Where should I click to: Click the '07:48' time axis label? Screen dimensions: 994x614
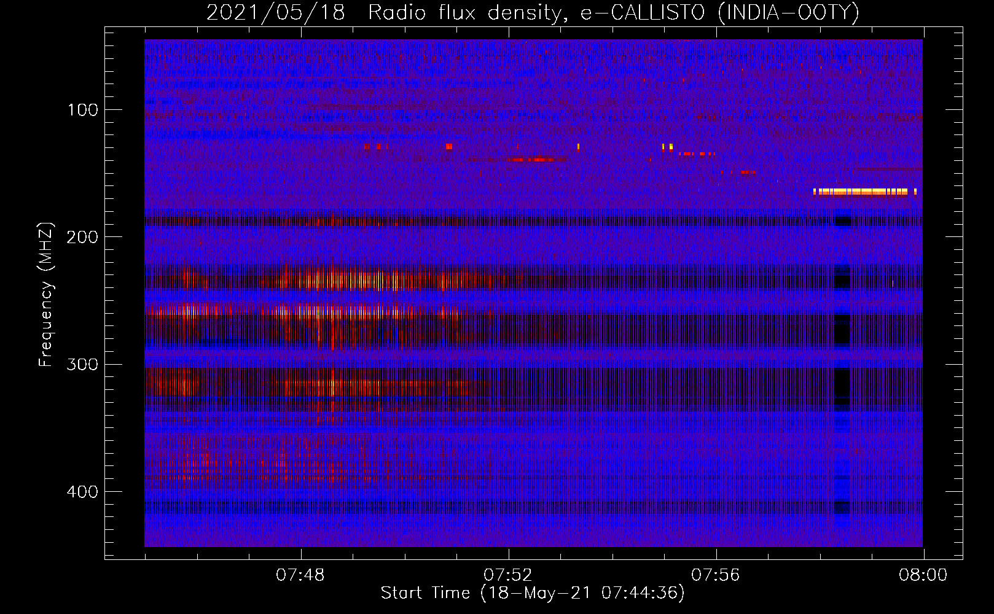pyautogui.click(x=300, y=575)
